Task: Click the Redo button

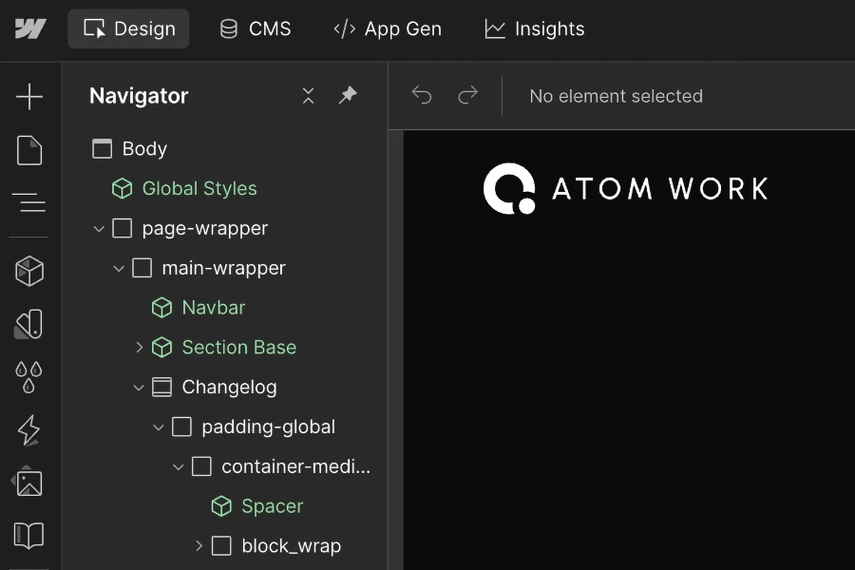Action: coord(466,95)
